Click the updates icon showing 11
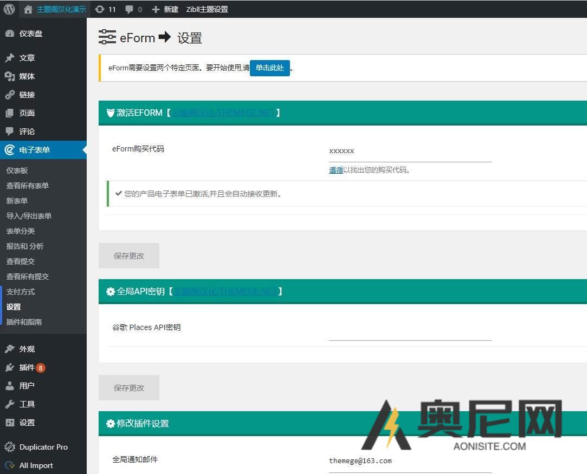 [100, 9]
